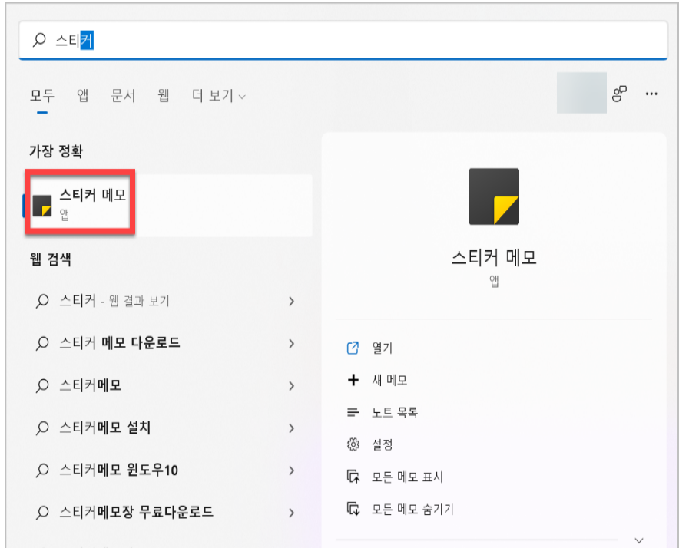689x548 pixels.
Task: Click 열기 to open the app
Action: (382, 348)
